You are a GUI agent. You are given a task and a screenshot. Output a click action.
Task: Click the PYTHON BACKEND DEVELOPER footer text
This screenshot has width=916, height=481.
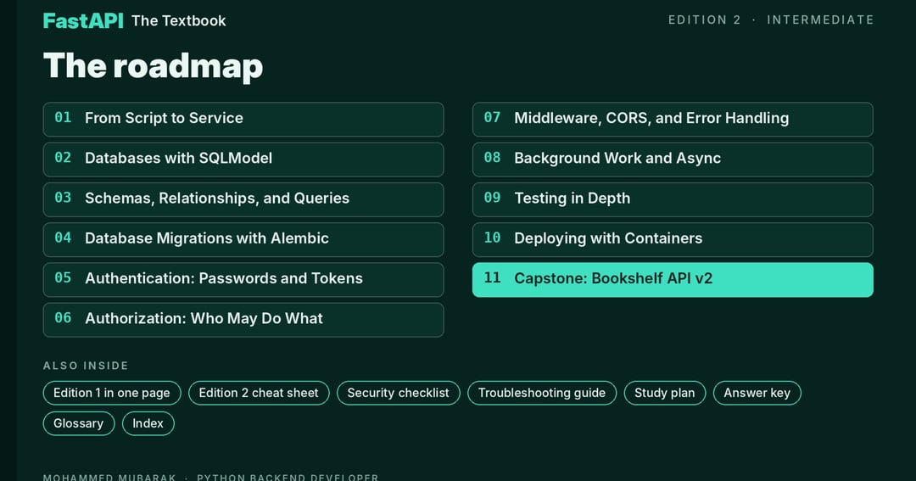coord(288,477)
